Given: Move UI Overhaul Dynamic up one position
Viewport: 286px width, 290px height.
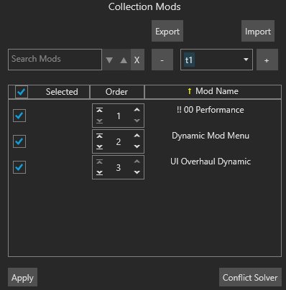Looking at the screenshot, I should pos(137,162).
